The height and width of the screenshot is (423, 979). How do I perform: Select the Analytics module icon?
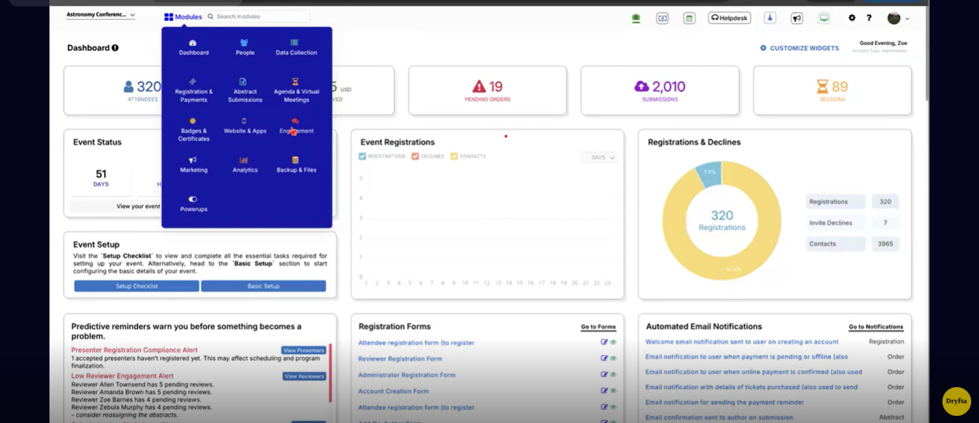click(245, 163)
